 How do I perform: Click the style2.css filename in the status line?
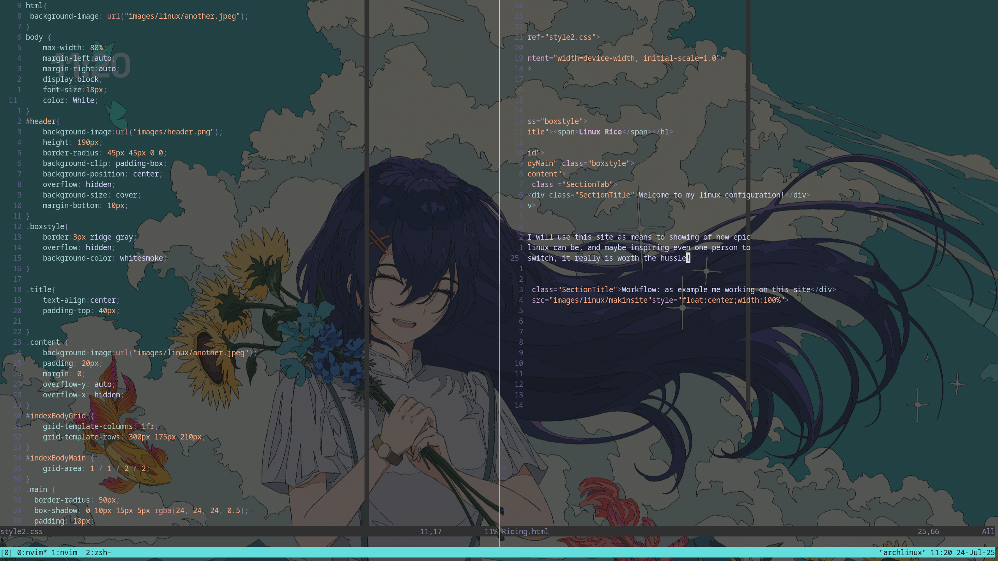point(21,531)
